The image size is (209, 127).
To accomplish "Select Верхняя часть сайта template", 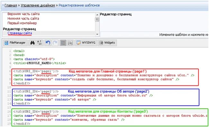I will 23,14.
